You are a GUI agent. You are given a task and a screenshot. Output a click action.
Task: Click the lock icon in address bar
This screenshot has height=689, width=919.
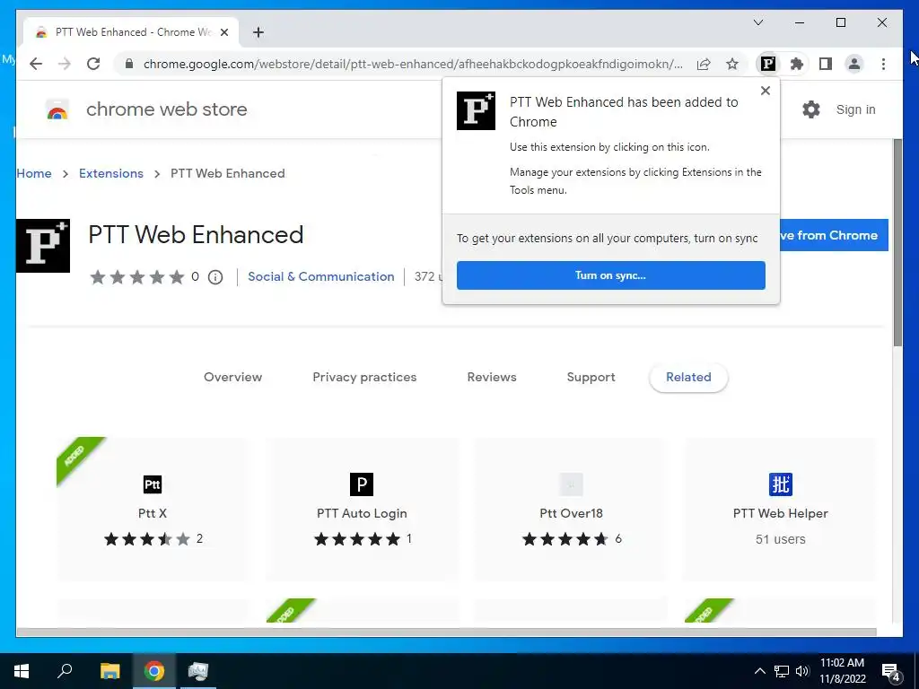click(129, 64)
